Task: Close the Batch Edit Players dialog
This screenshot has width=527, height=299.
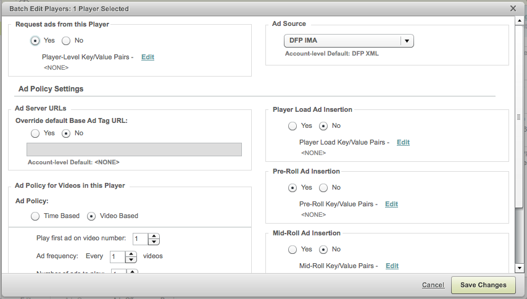Action: tap(513, 9)
